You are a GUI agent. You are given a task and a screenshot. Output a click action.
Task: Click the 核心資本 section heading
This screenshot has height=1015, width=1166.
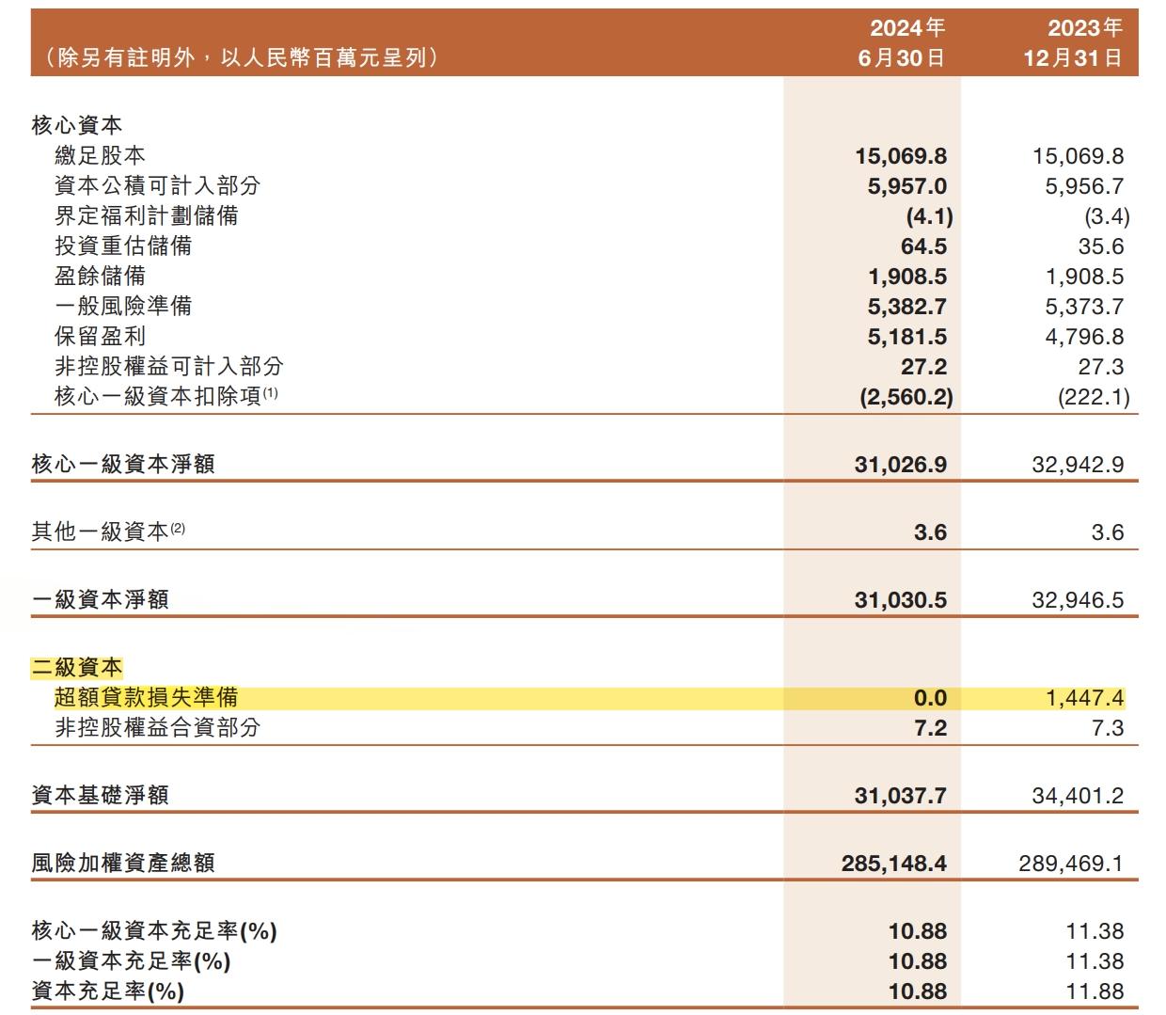pyautogui.click(x=77, y=126)
